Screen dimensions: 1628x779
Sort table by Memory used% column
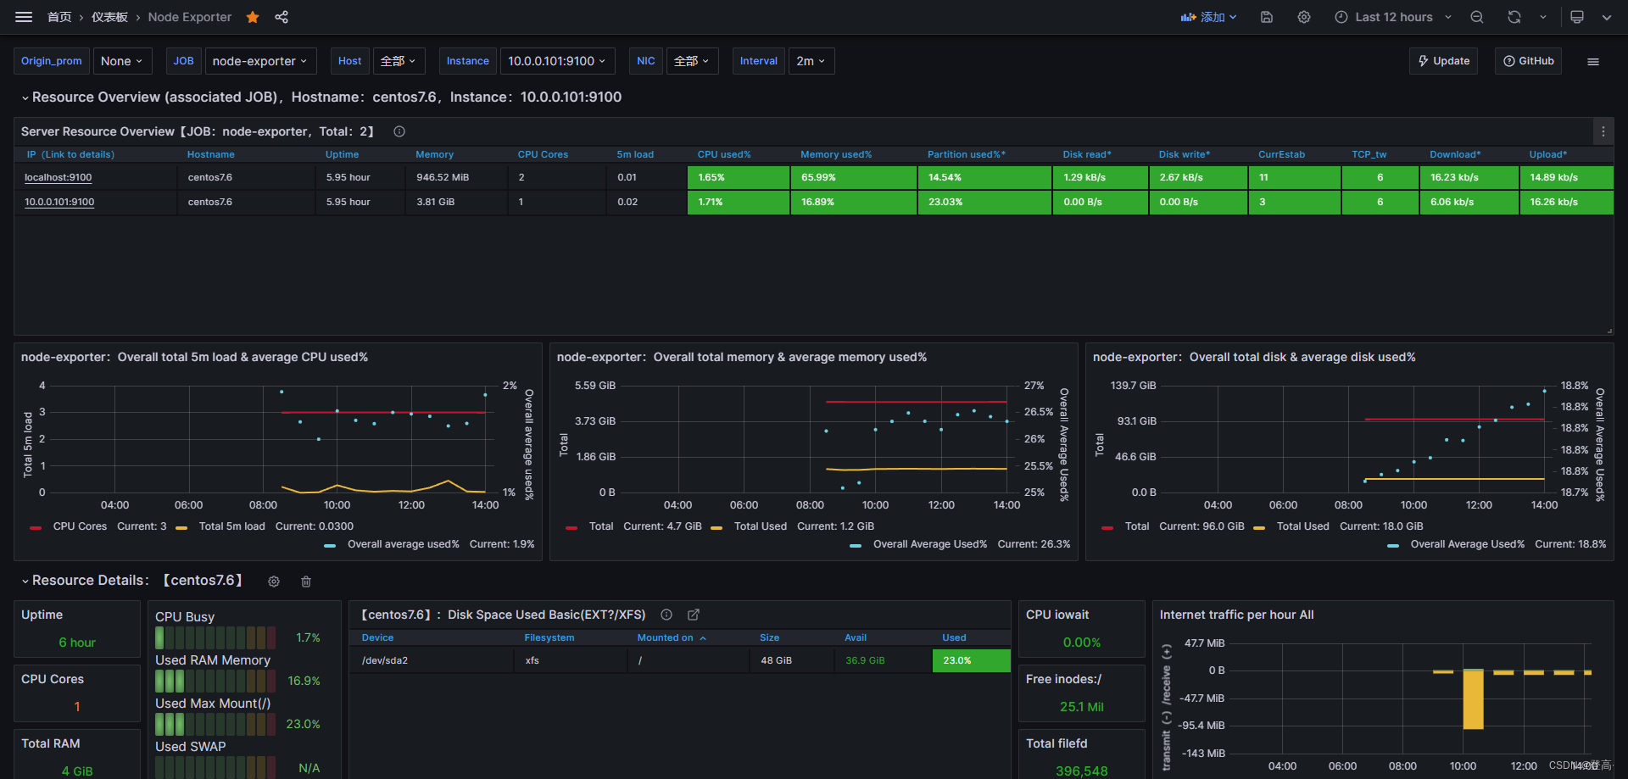pos(836,154)
